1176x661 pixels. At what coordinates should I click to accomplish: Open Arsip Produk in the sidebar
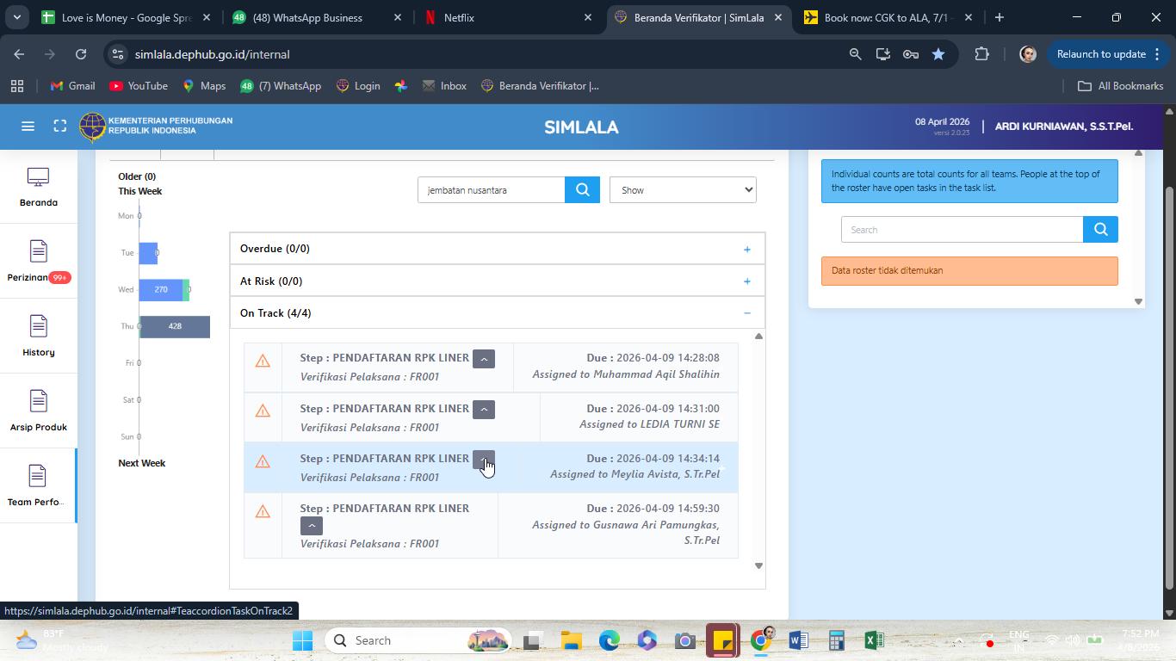pyautogui.click(x=38, y=411)
